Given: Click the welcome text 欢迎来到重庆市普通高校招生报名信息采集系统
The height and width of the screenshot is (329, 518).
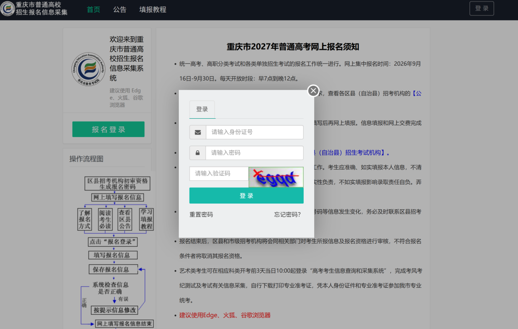Looking at the screenshot, I should pyautogui.click(x=127, y=59).
